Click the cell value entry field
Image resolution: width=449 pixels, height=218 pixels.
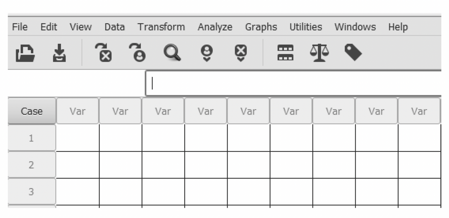point(293,84)
